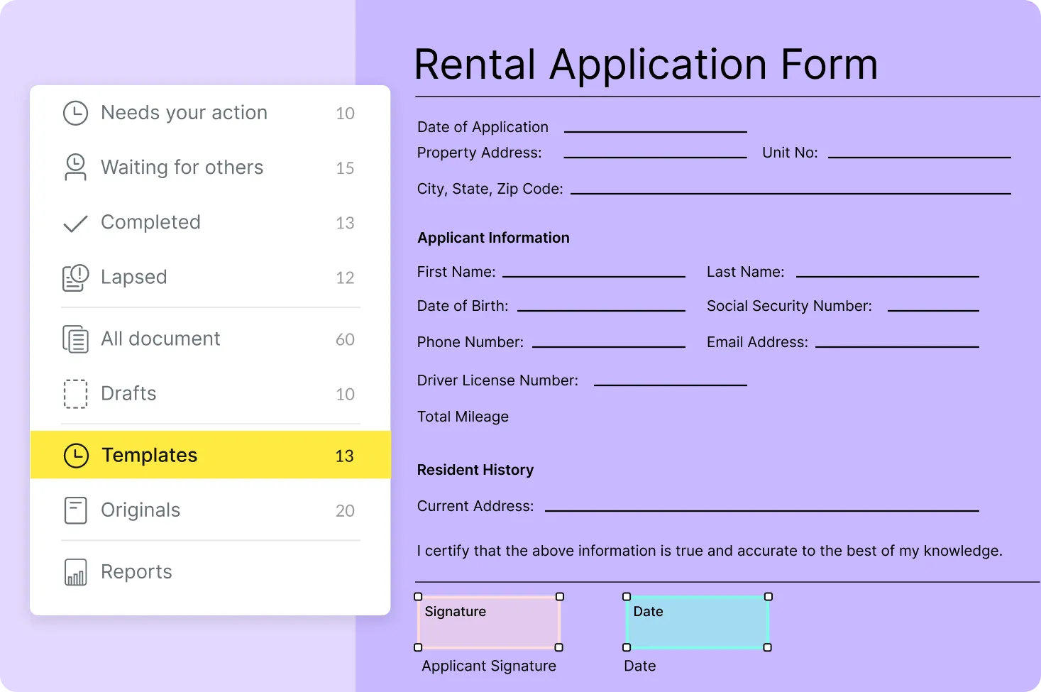Image resolution: width=1041 pixels, height=692 pixels.
Task: Click the Social Security Number line
Action: [933, 310]
